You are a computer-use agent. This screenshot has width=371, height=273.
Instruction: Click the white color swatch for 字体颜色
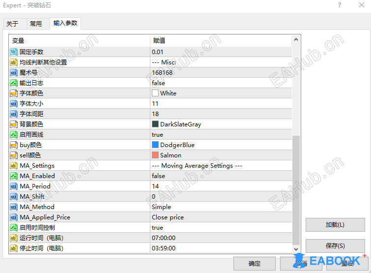point(155,93)
